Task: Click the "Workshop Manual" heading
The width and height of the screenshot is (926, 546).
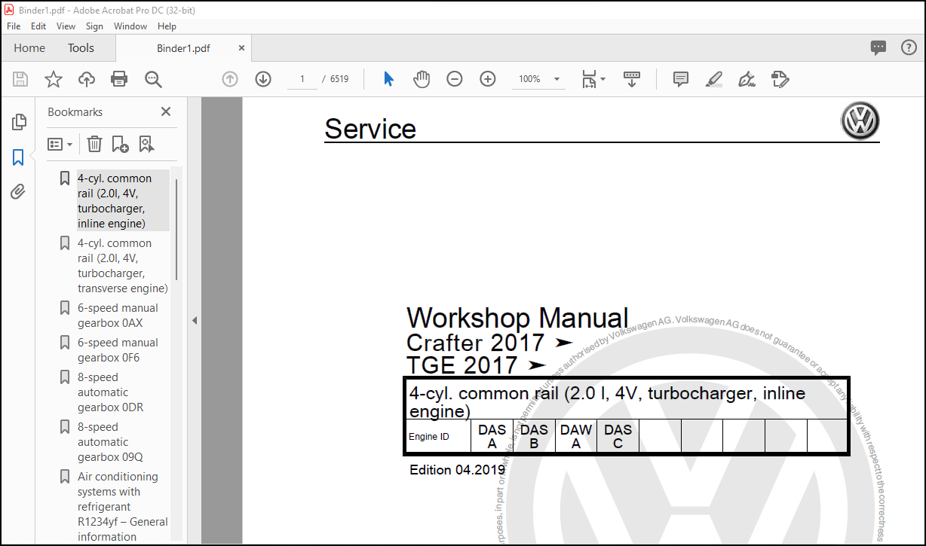Action: pyautogui.click(x=517, y=319)
